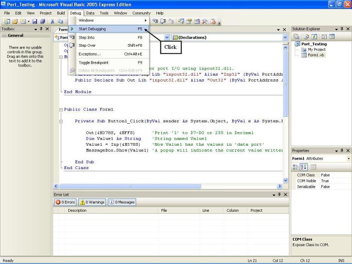
Task: Collapse the Public Class Form1 code region
Action: coord(61,110)
